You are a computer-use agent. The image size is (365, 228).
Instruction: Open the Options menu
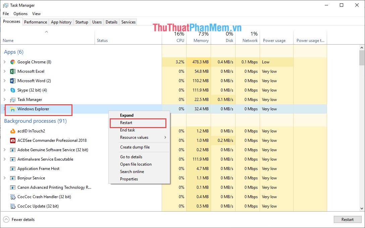(20, 14)
